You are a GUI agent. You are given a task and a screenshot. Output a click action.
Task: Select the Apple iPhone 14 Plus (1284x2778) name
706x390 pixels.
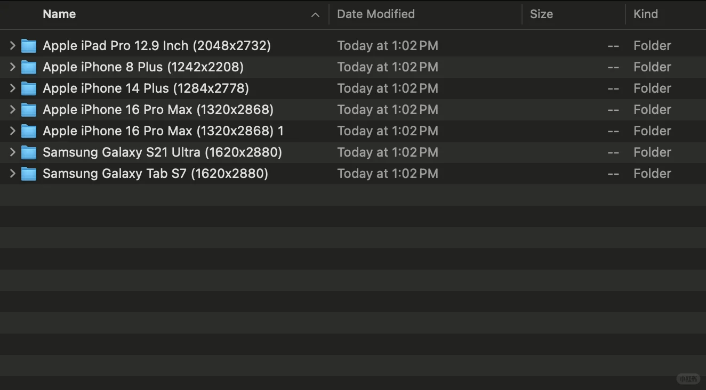tap(146, 88)
